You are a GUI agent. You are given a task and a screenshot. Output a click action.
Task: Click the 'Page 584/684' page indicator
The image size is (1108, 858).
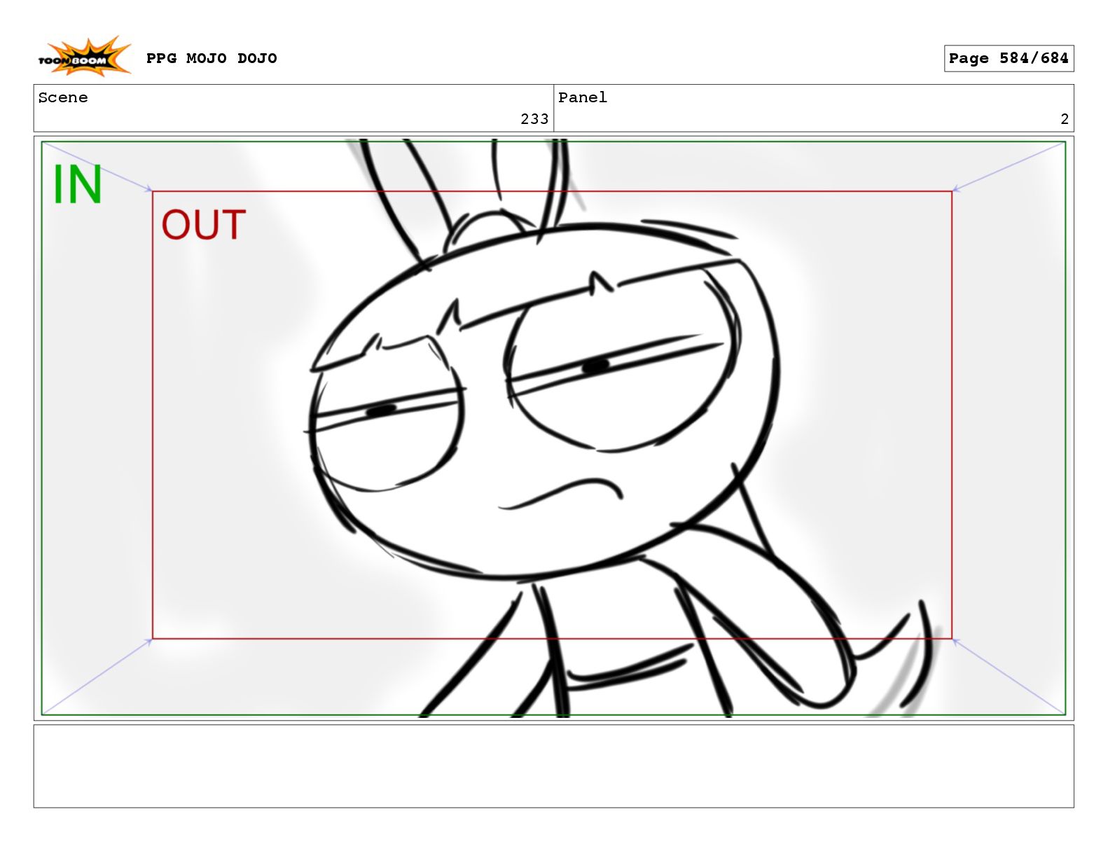[x=1009, y=58]
